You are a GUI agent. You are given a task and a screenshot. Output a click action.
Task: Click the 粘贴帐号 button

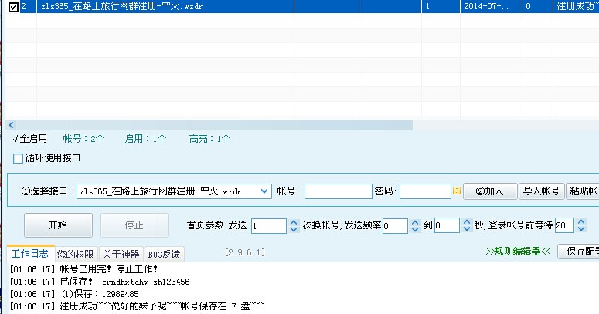click(583, 191)
